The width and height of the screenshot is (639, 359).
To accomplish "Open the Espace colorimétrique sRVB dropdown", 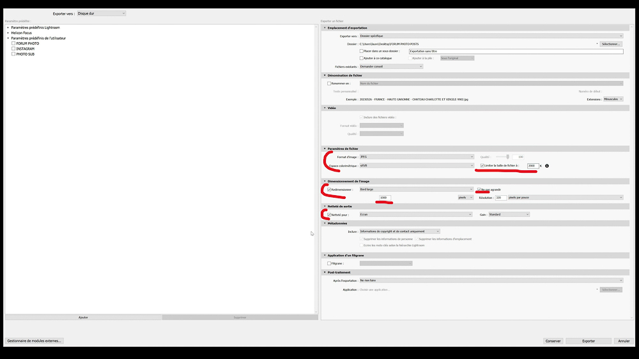I will (417, 166).
